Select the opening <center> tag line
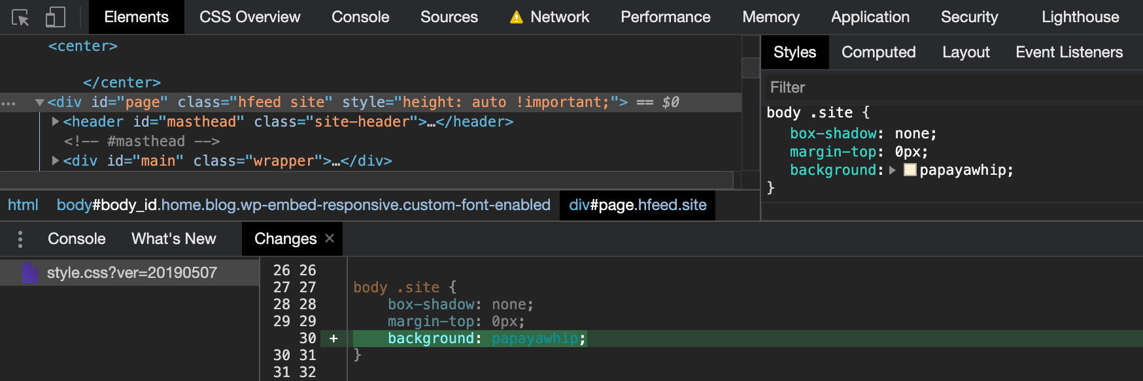Screen dimensions: 1143x381 83,46
